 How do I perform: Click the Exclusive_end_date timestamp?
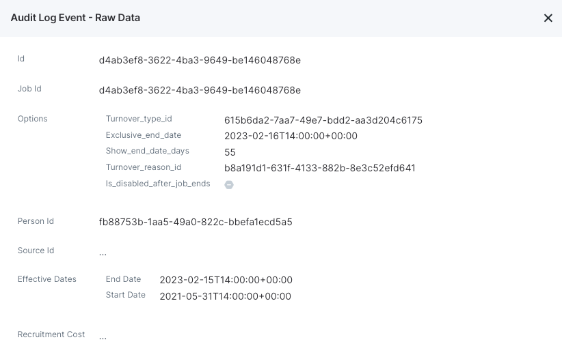pos(291,136)
